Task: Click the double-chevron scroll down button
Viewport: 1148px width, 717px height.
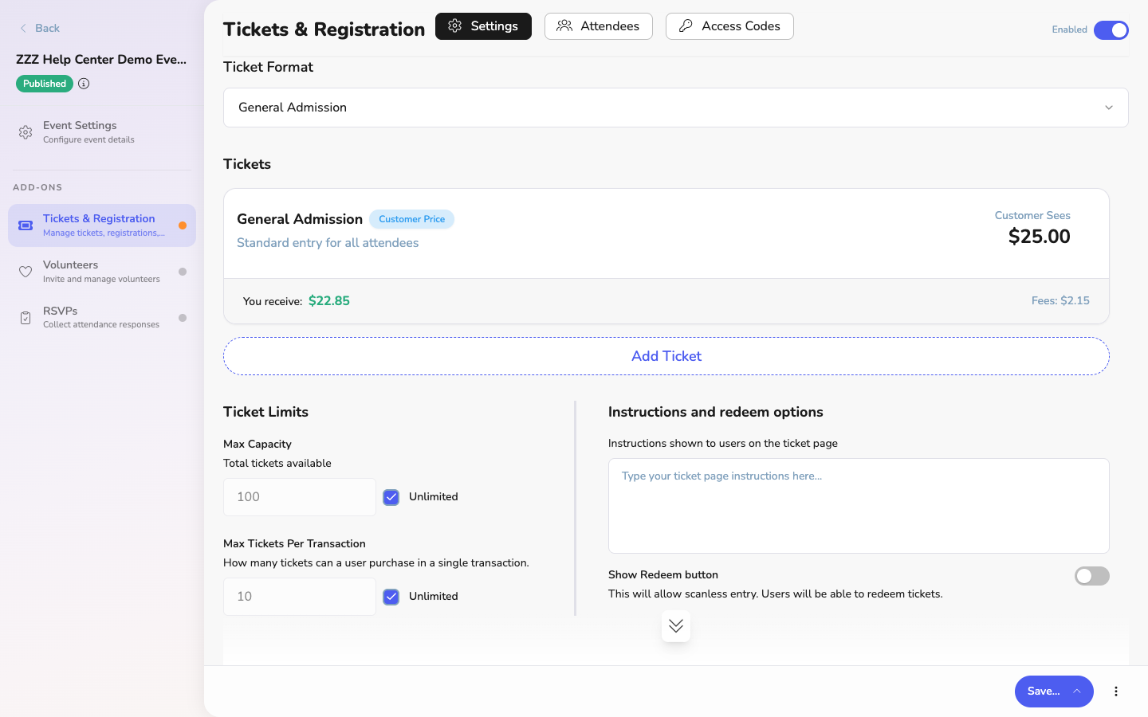Action: 676,626
